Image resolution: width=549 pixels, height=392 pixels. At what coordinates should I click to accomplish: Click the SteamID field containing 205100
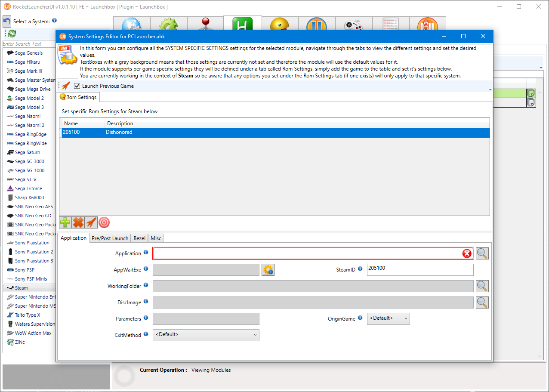[x=420, y=270]
